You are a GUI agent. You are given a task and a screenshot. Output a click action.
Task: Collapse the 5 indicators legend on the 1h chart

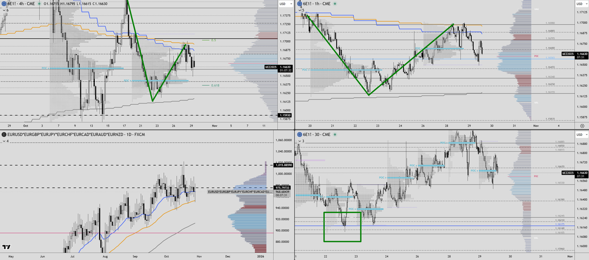[x=301, y=10]
